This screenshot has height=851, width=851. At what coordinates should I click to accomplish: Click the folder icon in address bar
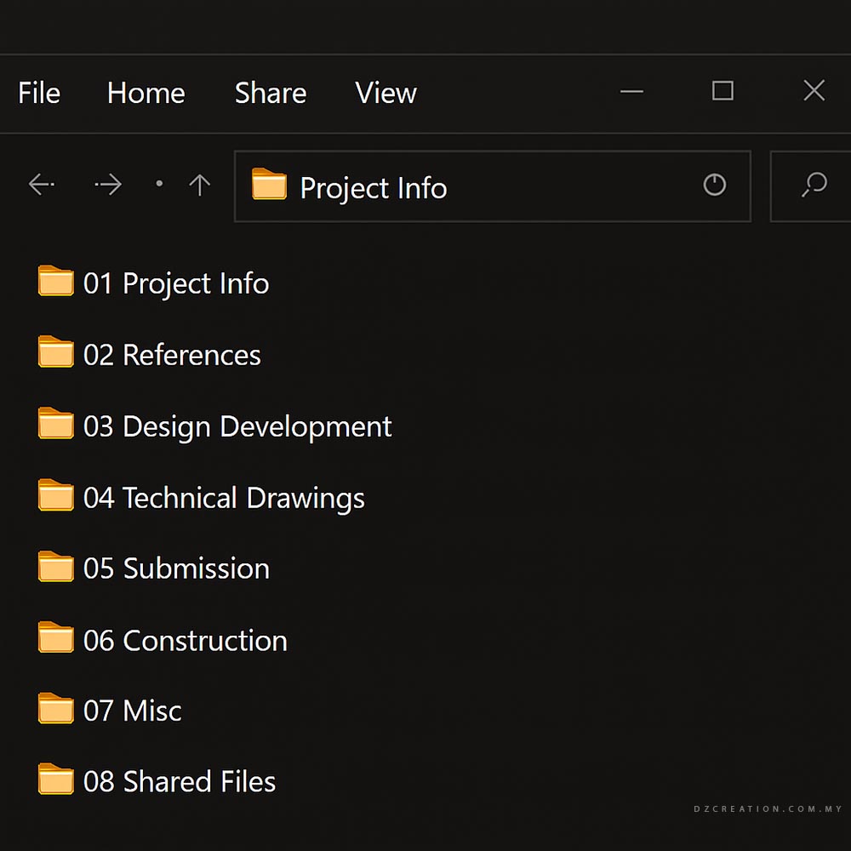coord(269,185)
